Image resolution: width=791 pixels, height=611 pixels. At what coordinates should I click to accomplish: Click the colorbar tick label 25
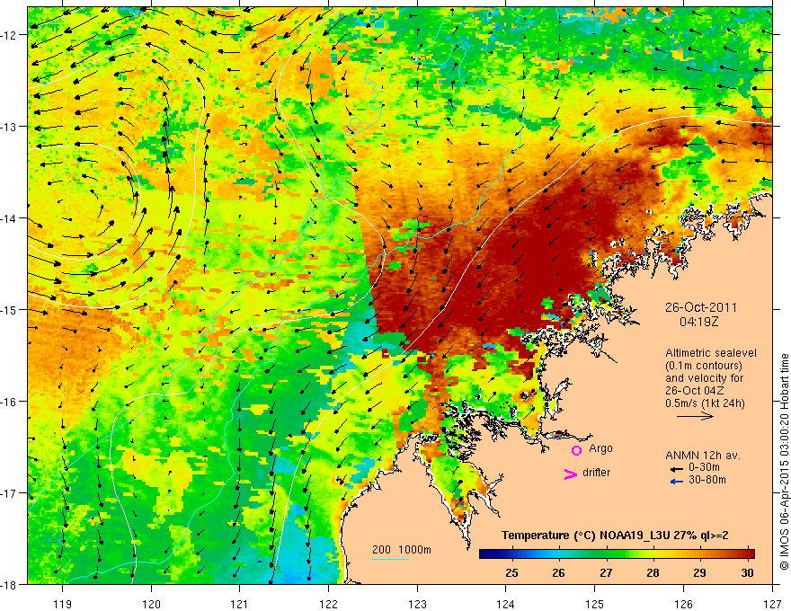[511, 572]
